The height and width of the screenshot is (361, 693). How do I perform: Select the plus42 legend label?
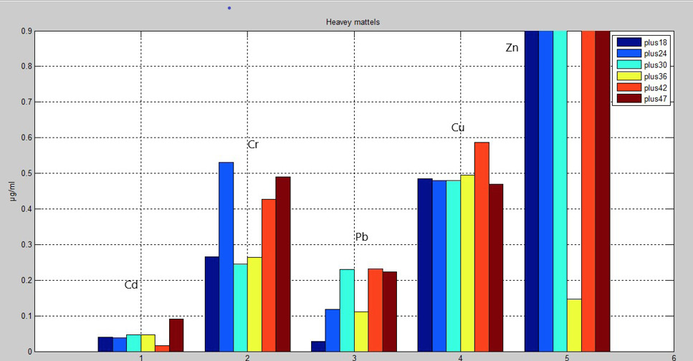coord(656,88)
